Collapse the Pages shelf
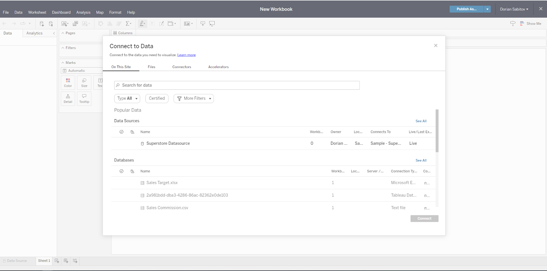The image size is (547, 271). [x=63, y=33]
